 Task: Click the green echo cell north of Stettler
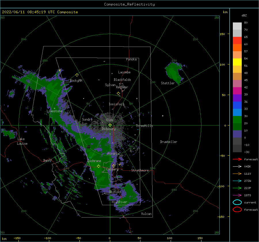[174, 73]
